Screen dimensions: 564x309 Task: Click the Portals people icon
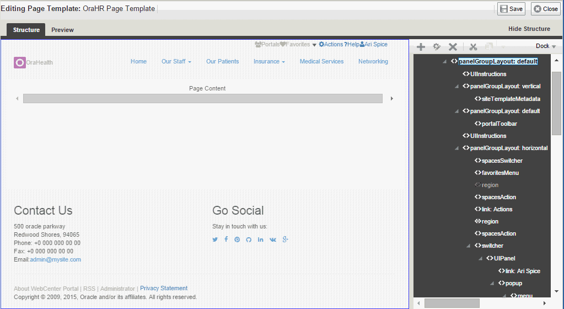[258, 44]
